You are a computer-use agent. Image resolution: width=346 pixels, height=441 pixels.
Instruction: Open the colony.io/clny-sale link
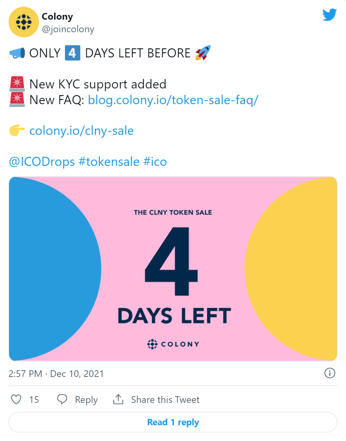click(x=81, y=131)
